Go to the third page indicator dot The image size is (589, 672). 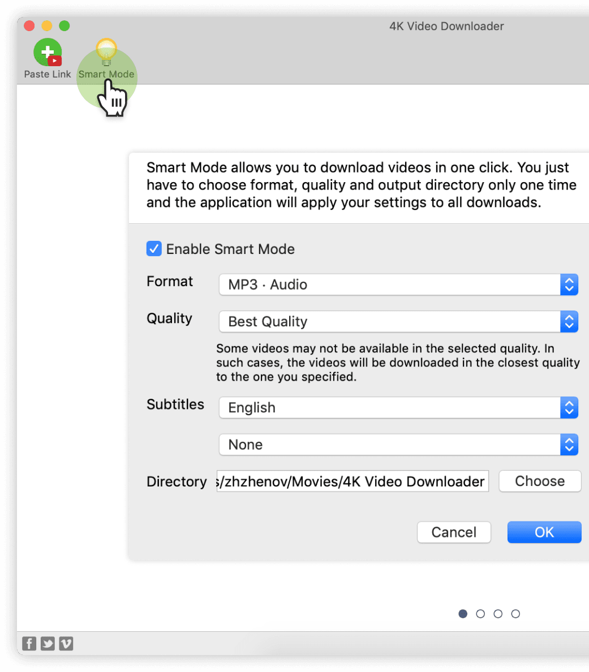pyautogui.click(x=498, y=614)
